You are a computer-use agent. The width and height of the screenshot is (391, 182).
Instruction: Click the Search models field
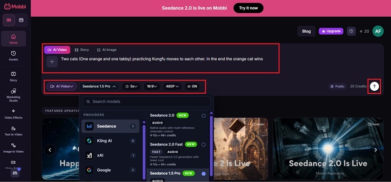146,101
